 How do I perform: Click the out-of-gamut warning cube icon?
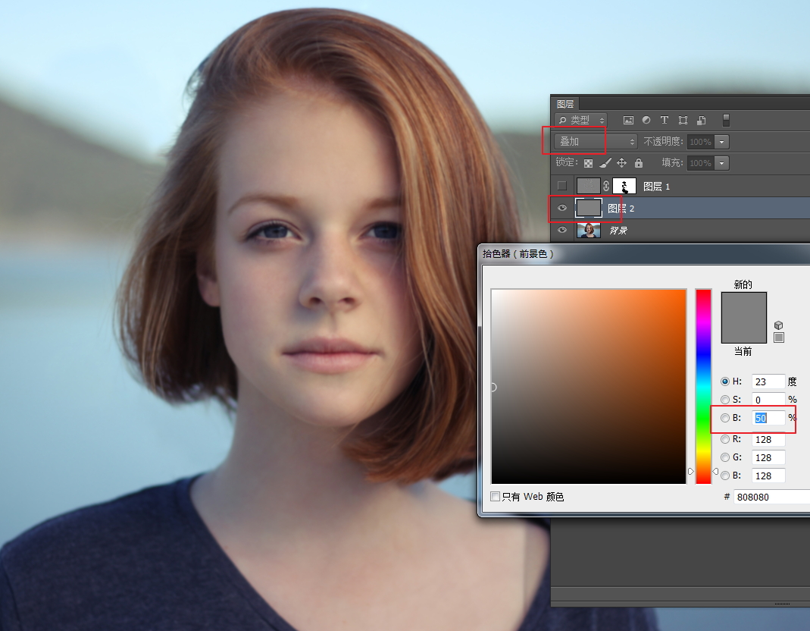point(778,325)
